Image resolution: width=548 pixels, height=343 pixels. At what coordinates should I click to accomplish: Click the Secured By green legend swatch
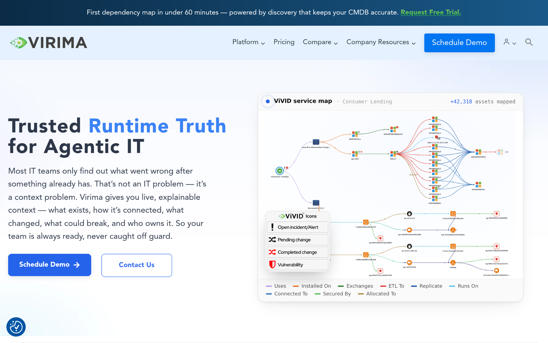pos(318,294)
